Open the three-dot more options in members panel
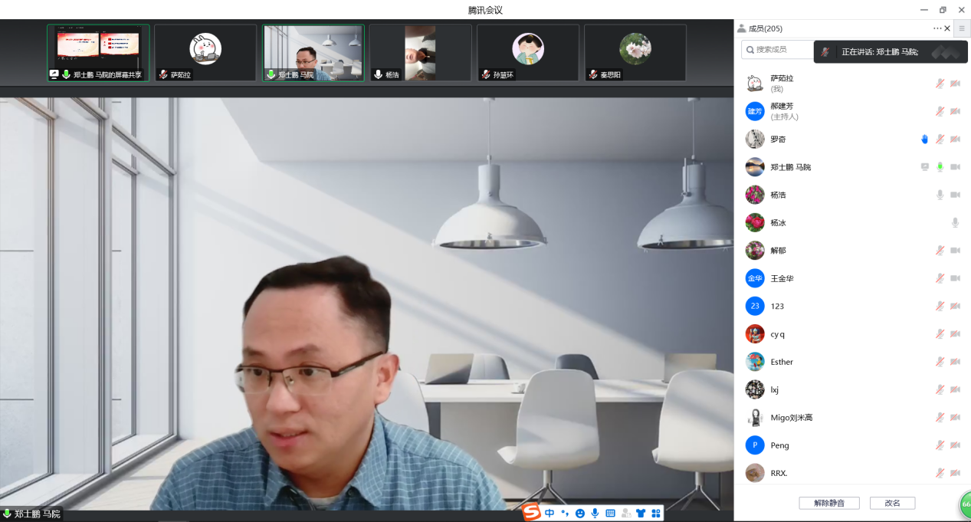 (x=937, y=28)
